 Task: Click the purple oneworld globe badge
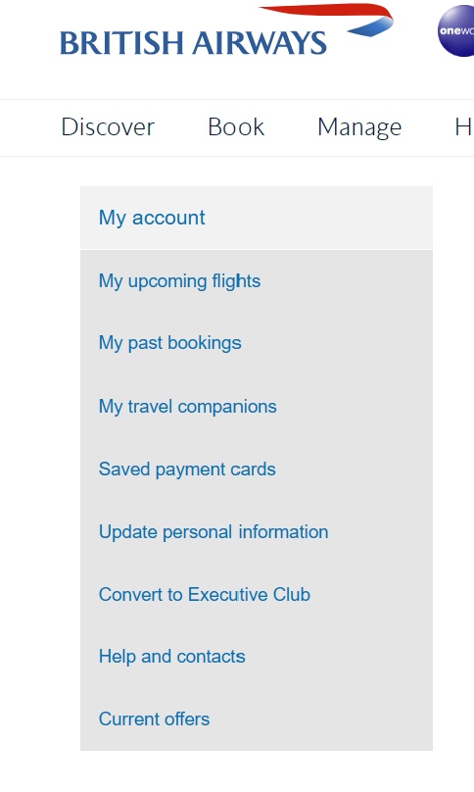[455, 30]
